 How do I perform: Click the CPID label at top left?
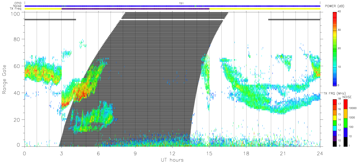[x=18, y=3]
